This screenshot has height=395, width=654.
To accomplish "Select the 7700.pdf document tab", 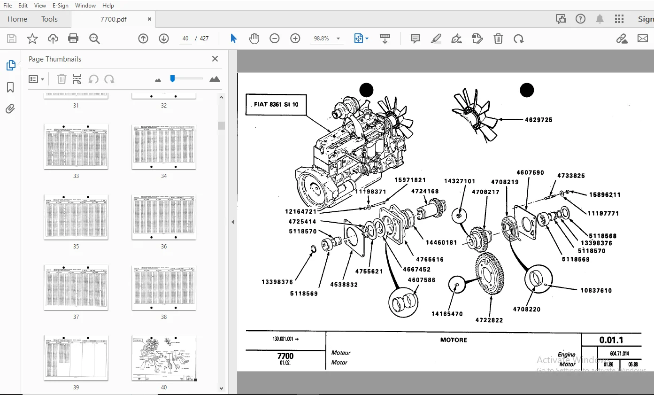I will point(113,19).
